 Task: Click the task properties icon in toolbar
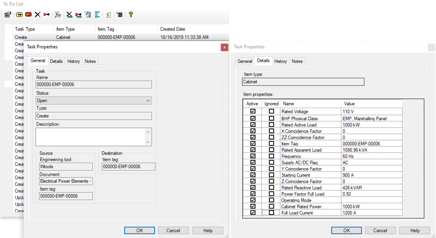[x=8, y=14]
